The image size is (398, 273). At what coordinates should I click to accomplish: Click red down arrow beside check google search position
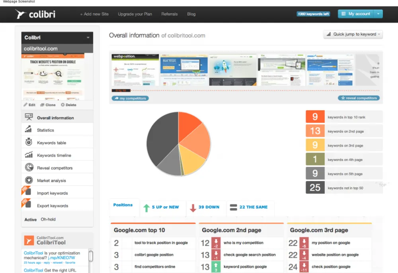pos(216,255)
